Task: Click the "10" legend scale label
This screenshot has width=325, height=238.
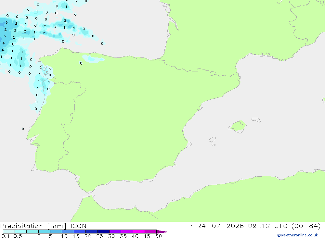Action: pyautogui.click(x=64, y=236)
